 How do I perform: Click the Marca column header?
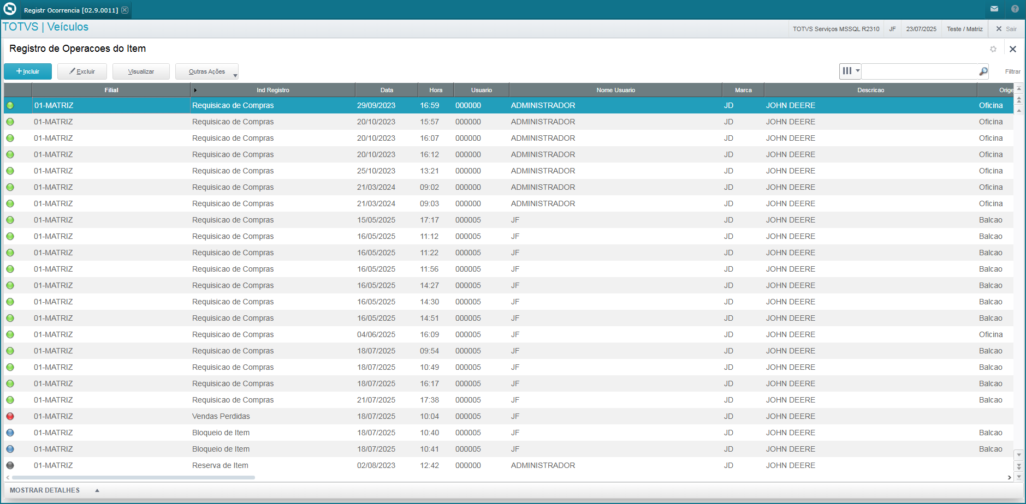click(743, 90)
